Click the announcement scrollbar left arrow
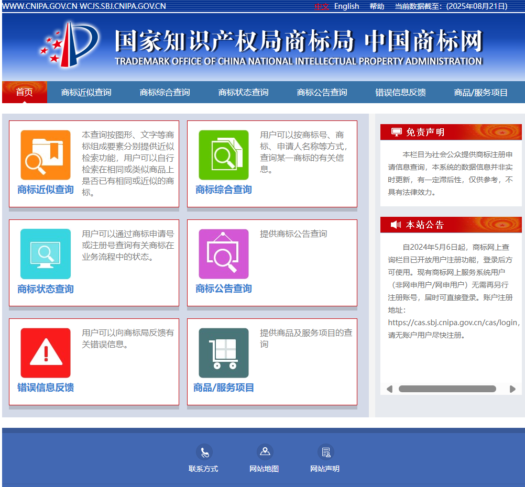Screen dimensions: 525x487 coord(389,389)
